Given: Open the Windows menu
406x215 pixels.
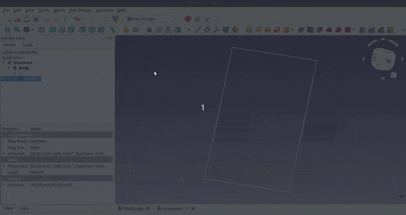Looking at the screenshot, I should pyautogui.click(x=104, y=10).
